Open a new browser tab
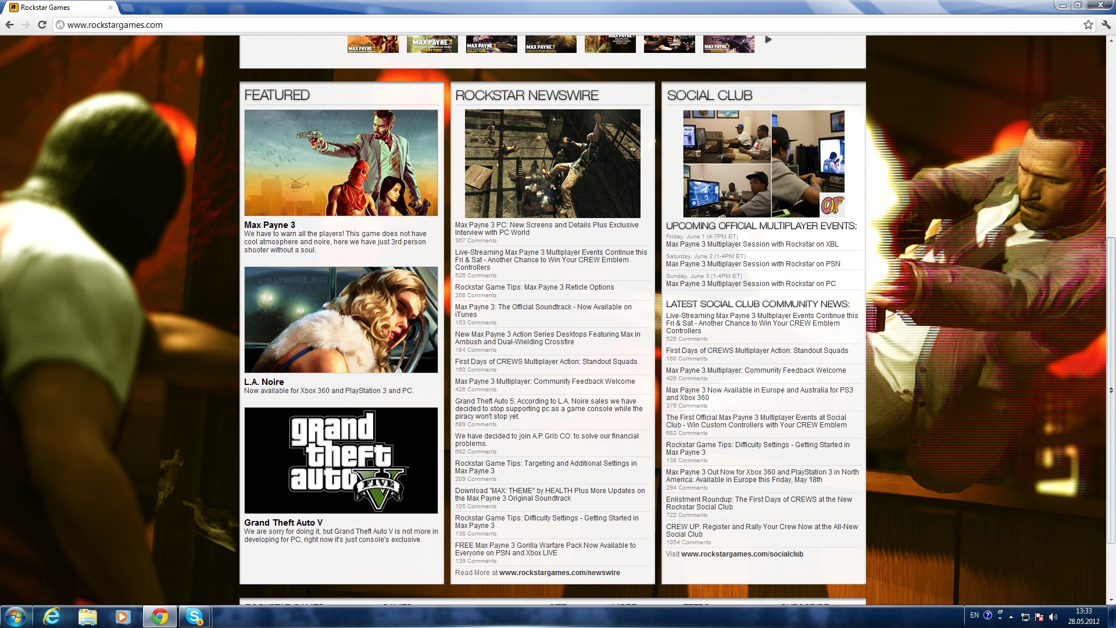The width and height of the screenshot is (1116, 628). pos(127,8)
